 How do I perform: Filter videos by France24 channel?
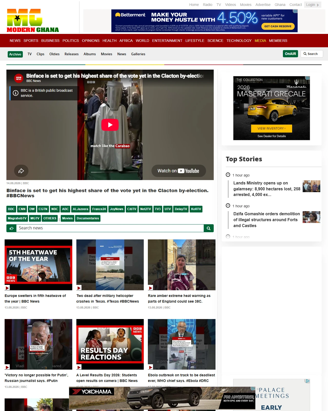[x=99, y=209]
